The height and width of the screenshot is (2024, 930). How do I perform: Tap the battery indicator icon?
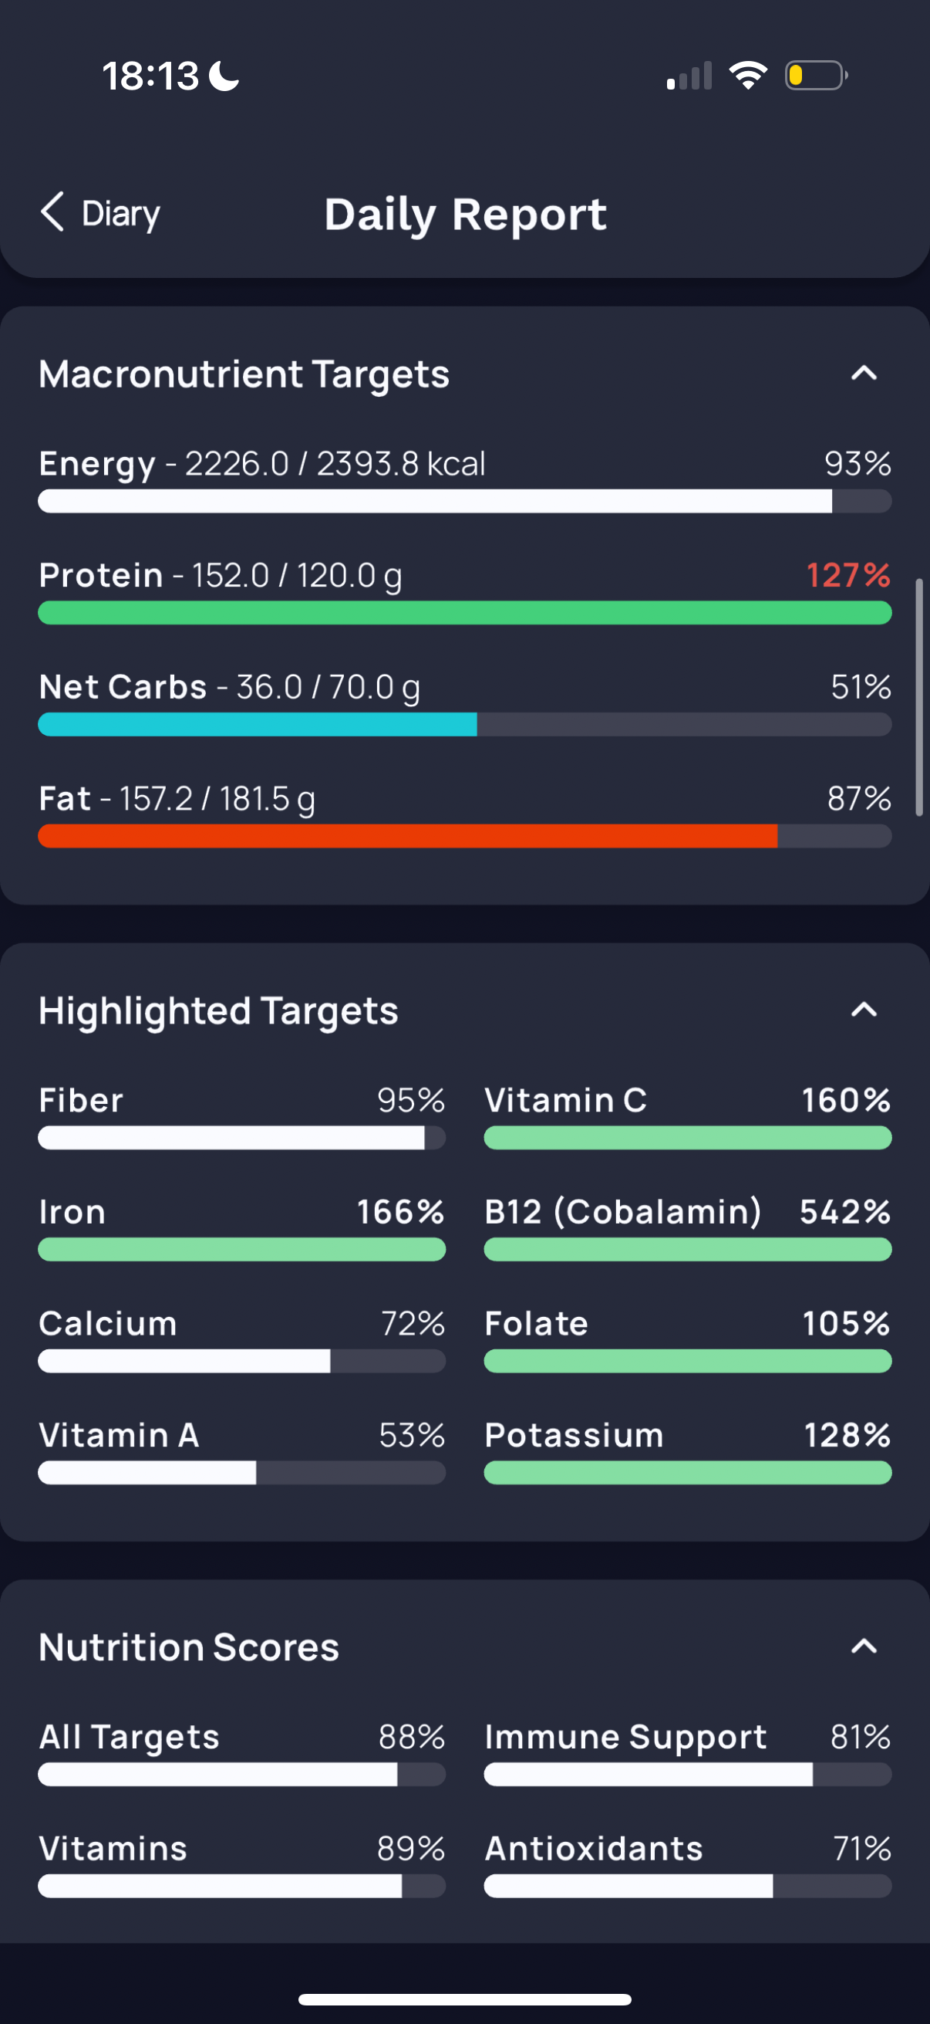click(816, 76)
